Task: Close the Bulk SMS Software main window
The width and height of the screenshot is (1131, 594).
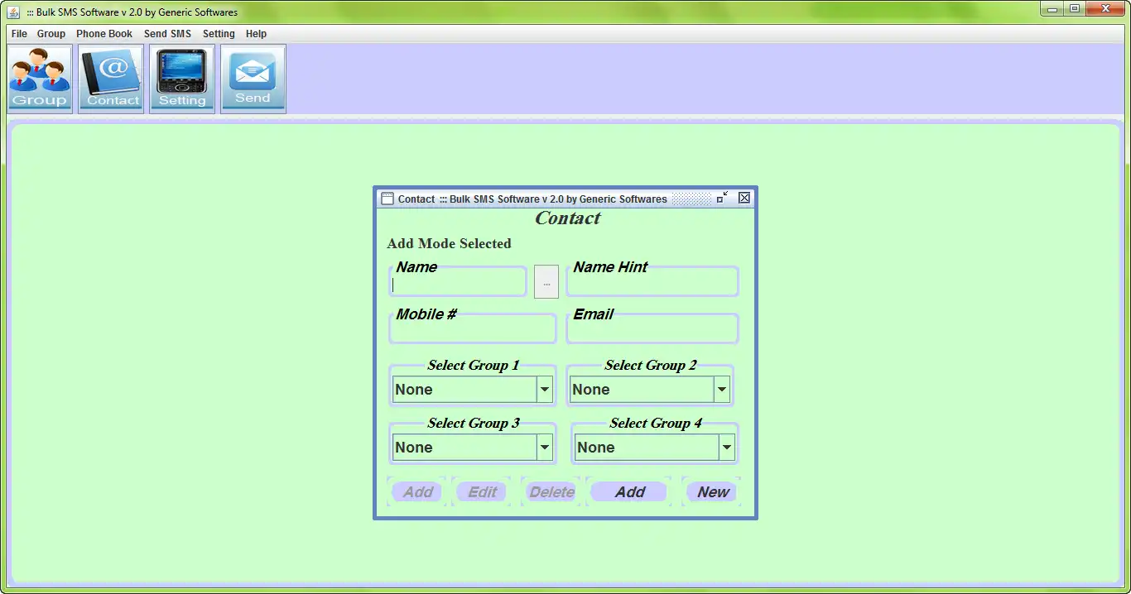Action: (1105, 9)
